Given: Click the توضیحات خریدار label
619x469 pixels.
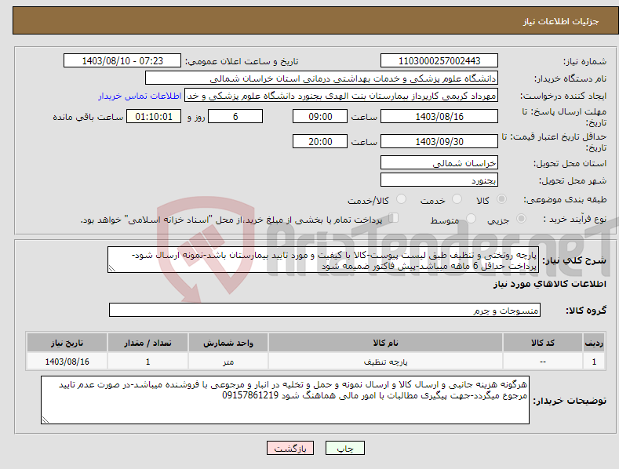Looking at the screenshot, I should pyautogui.click(x=570, y=401).
